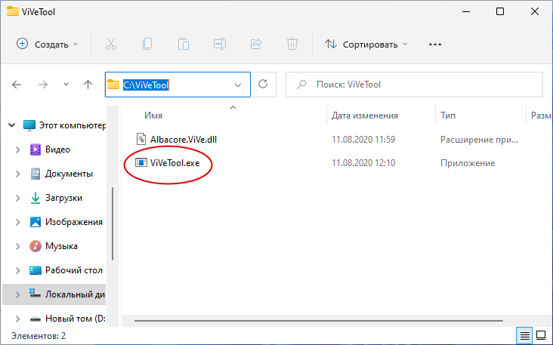The width and height of the screenshot is (553, 345).
Task: Open the three-dots more options menu
Action: (x=435, y=45)
